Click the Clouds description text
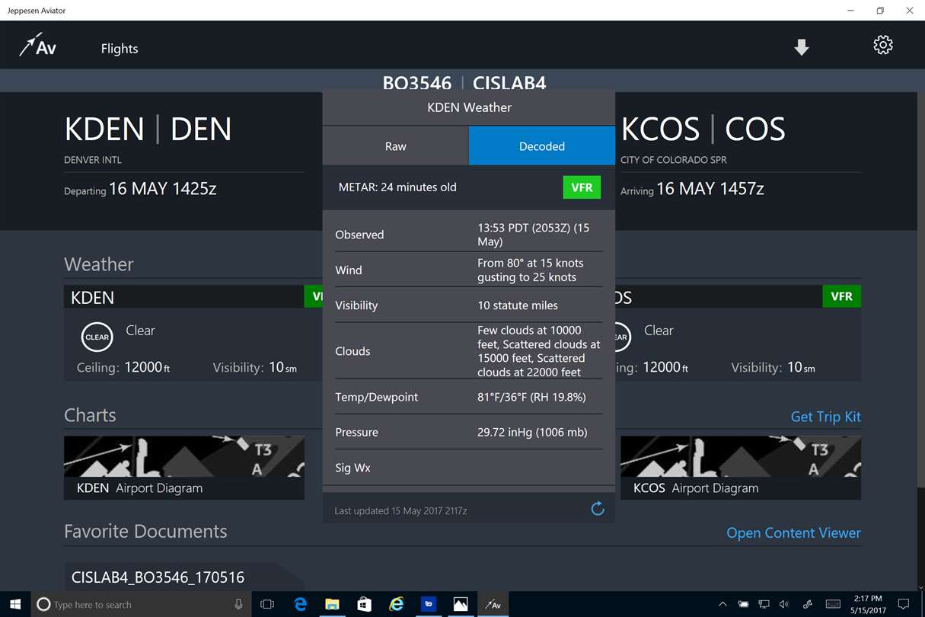 [x=539, y=351]
